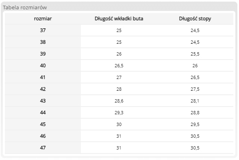Select the 'rozmiar' column header
The image size is (239, 160).
(43, 19)
